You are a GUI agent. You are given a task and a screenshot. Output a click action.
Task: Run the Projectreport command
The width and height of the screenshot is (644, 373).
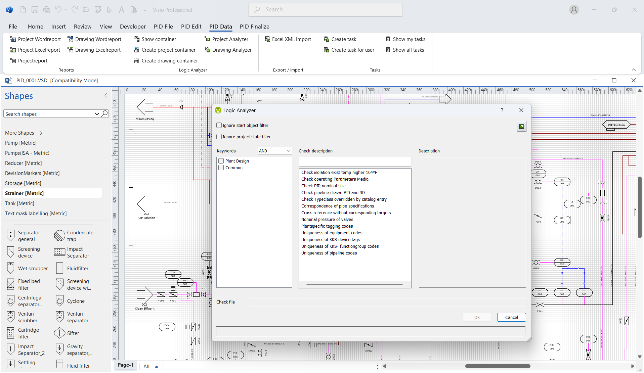coord(29,61)
